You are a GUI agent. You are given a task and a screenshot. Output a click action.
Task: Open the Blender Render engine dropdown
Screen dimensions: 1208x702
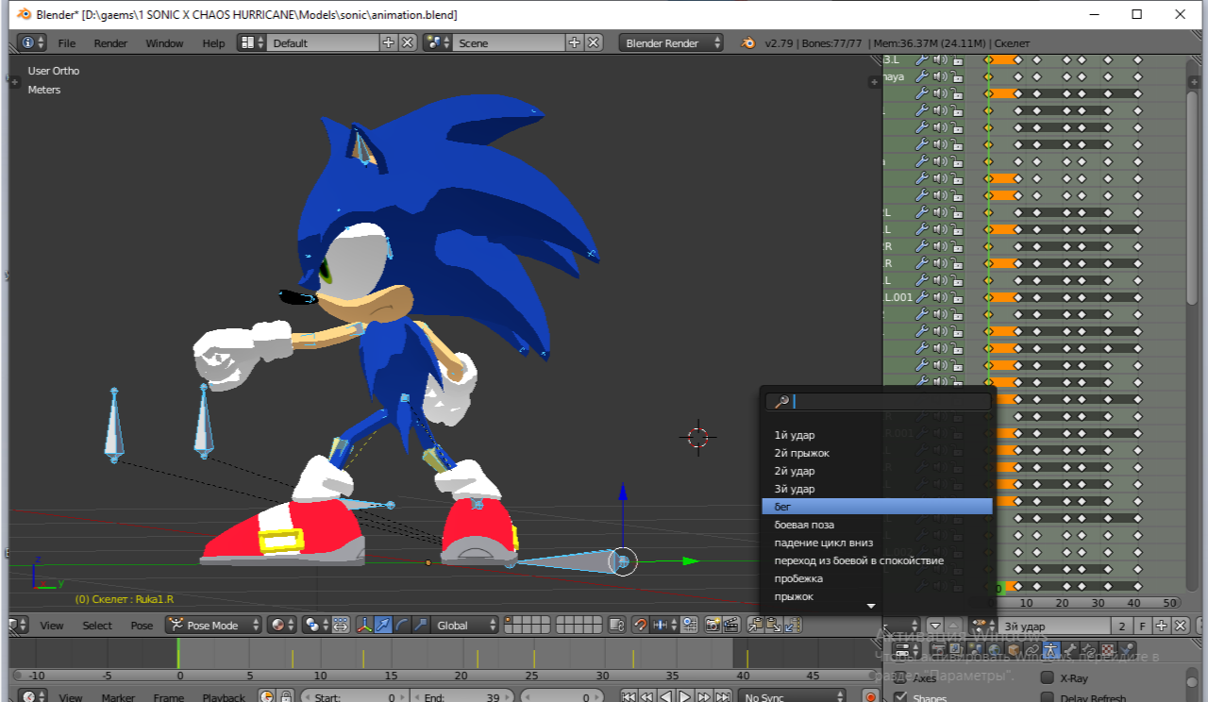[x=671, y=43]
